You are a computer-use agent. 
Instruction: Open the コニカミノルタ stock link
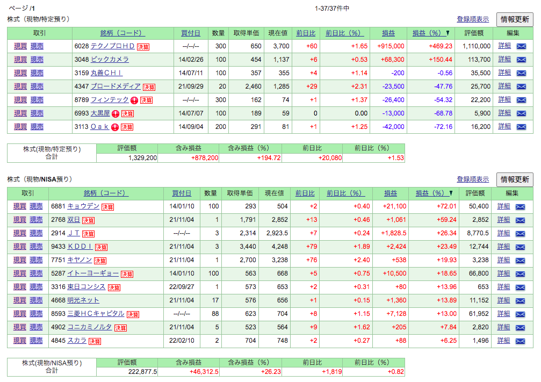coord(89,327)
